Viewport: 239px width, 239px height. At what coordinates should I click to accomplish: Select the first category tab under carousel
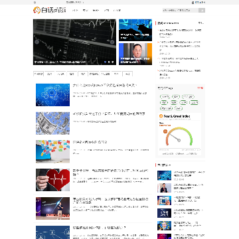[39, 74]
